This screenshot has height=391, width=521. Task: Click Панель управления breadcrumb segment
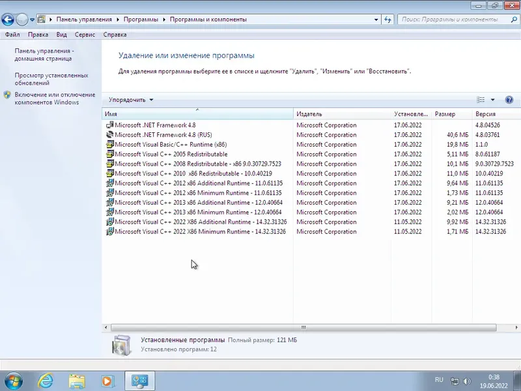pos(84,20)
